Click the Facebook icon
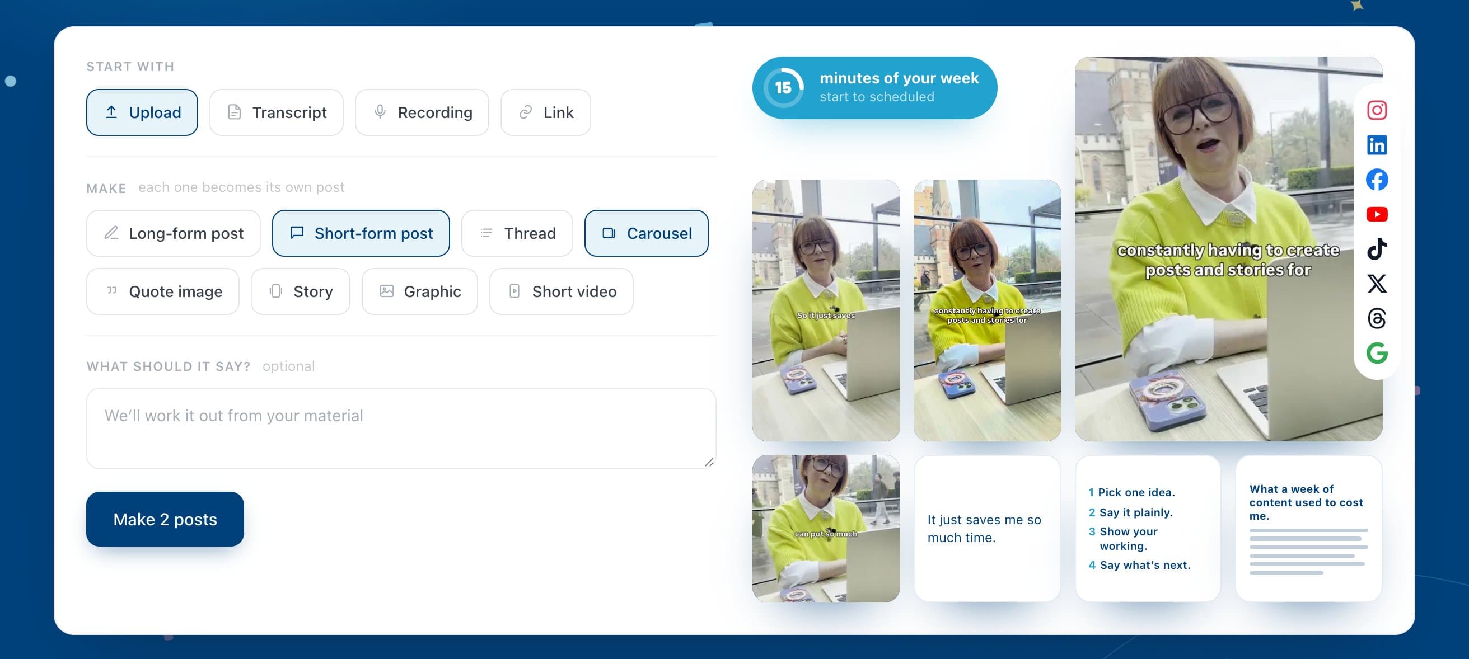Screen dimensions: 1469x659 point(1377,180)
